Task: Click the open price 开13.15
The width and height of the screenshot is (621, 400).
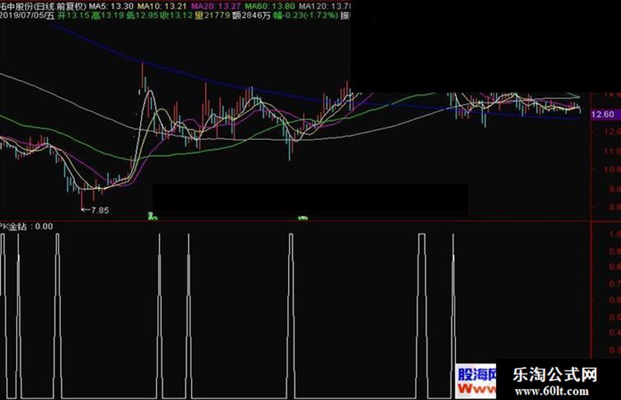Action: point(73,16)
